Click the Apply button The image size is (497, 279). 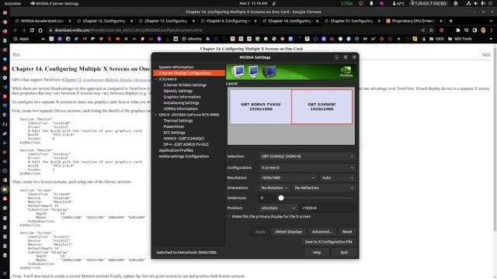(260, 232)
